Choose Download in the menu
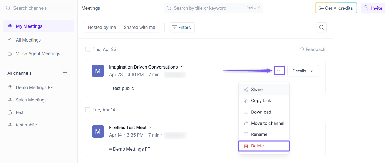 click(x=264, y=112)
